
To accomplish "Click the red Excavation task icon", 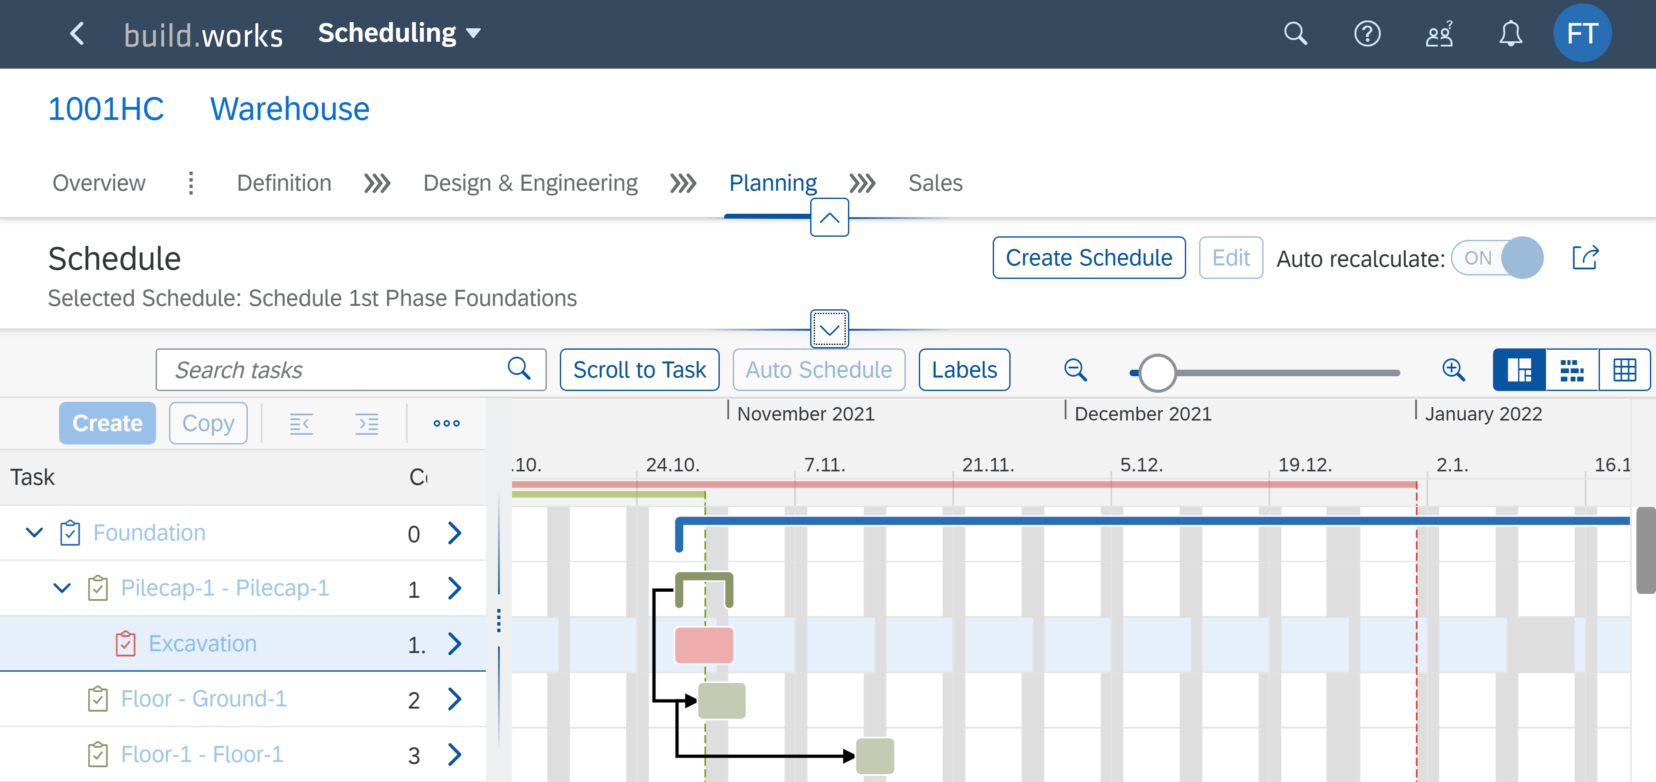I will click(x=125, y=643).
